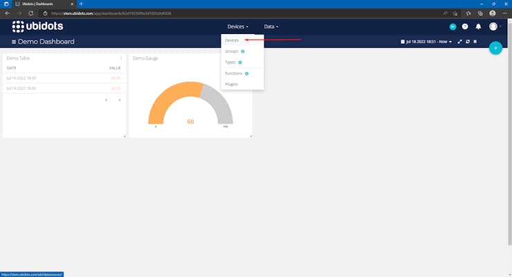512x277 pixels.
Task: Open the help question mark icon
Action: 465,26
